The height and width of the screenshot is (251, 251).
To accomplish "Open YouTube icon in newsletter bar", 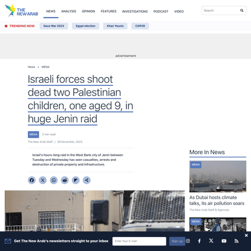I will point(224,241).
